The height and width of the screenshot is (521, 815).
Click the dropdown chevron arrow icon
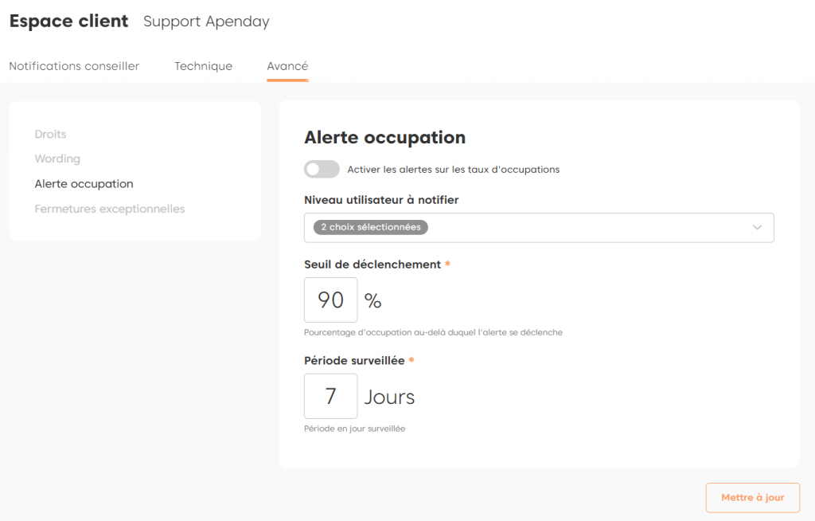click(757, 227)
